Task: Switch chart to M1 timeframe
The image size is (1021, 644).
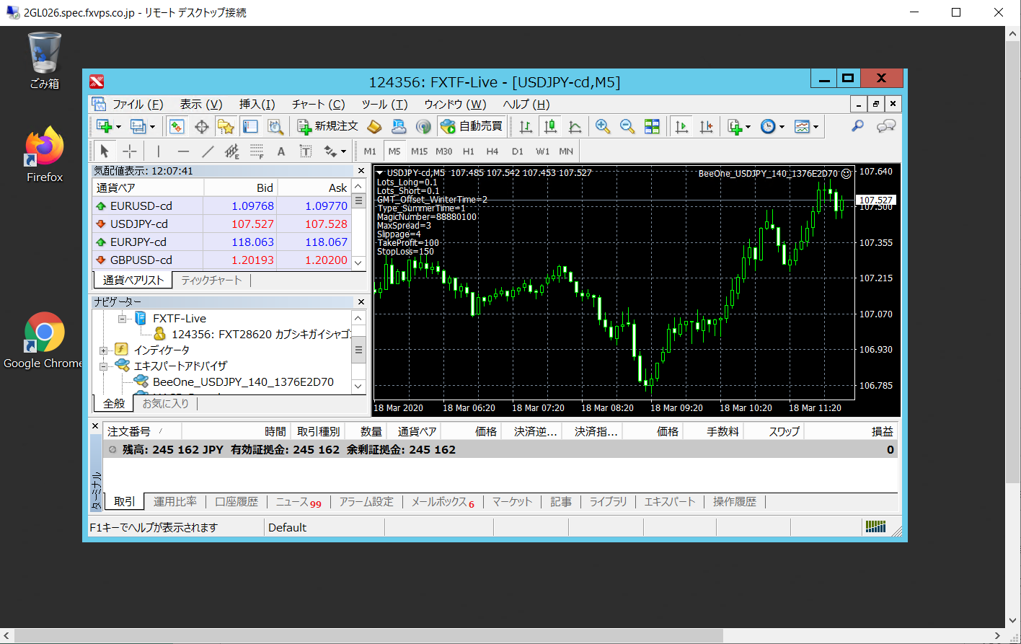Action: coord(370,151)
